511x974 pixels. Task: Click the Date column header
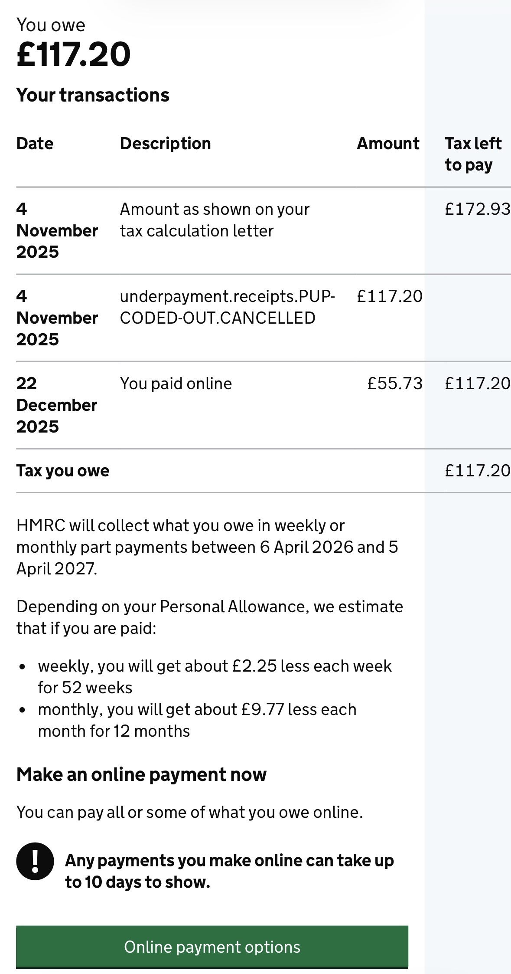coord(35,144)
